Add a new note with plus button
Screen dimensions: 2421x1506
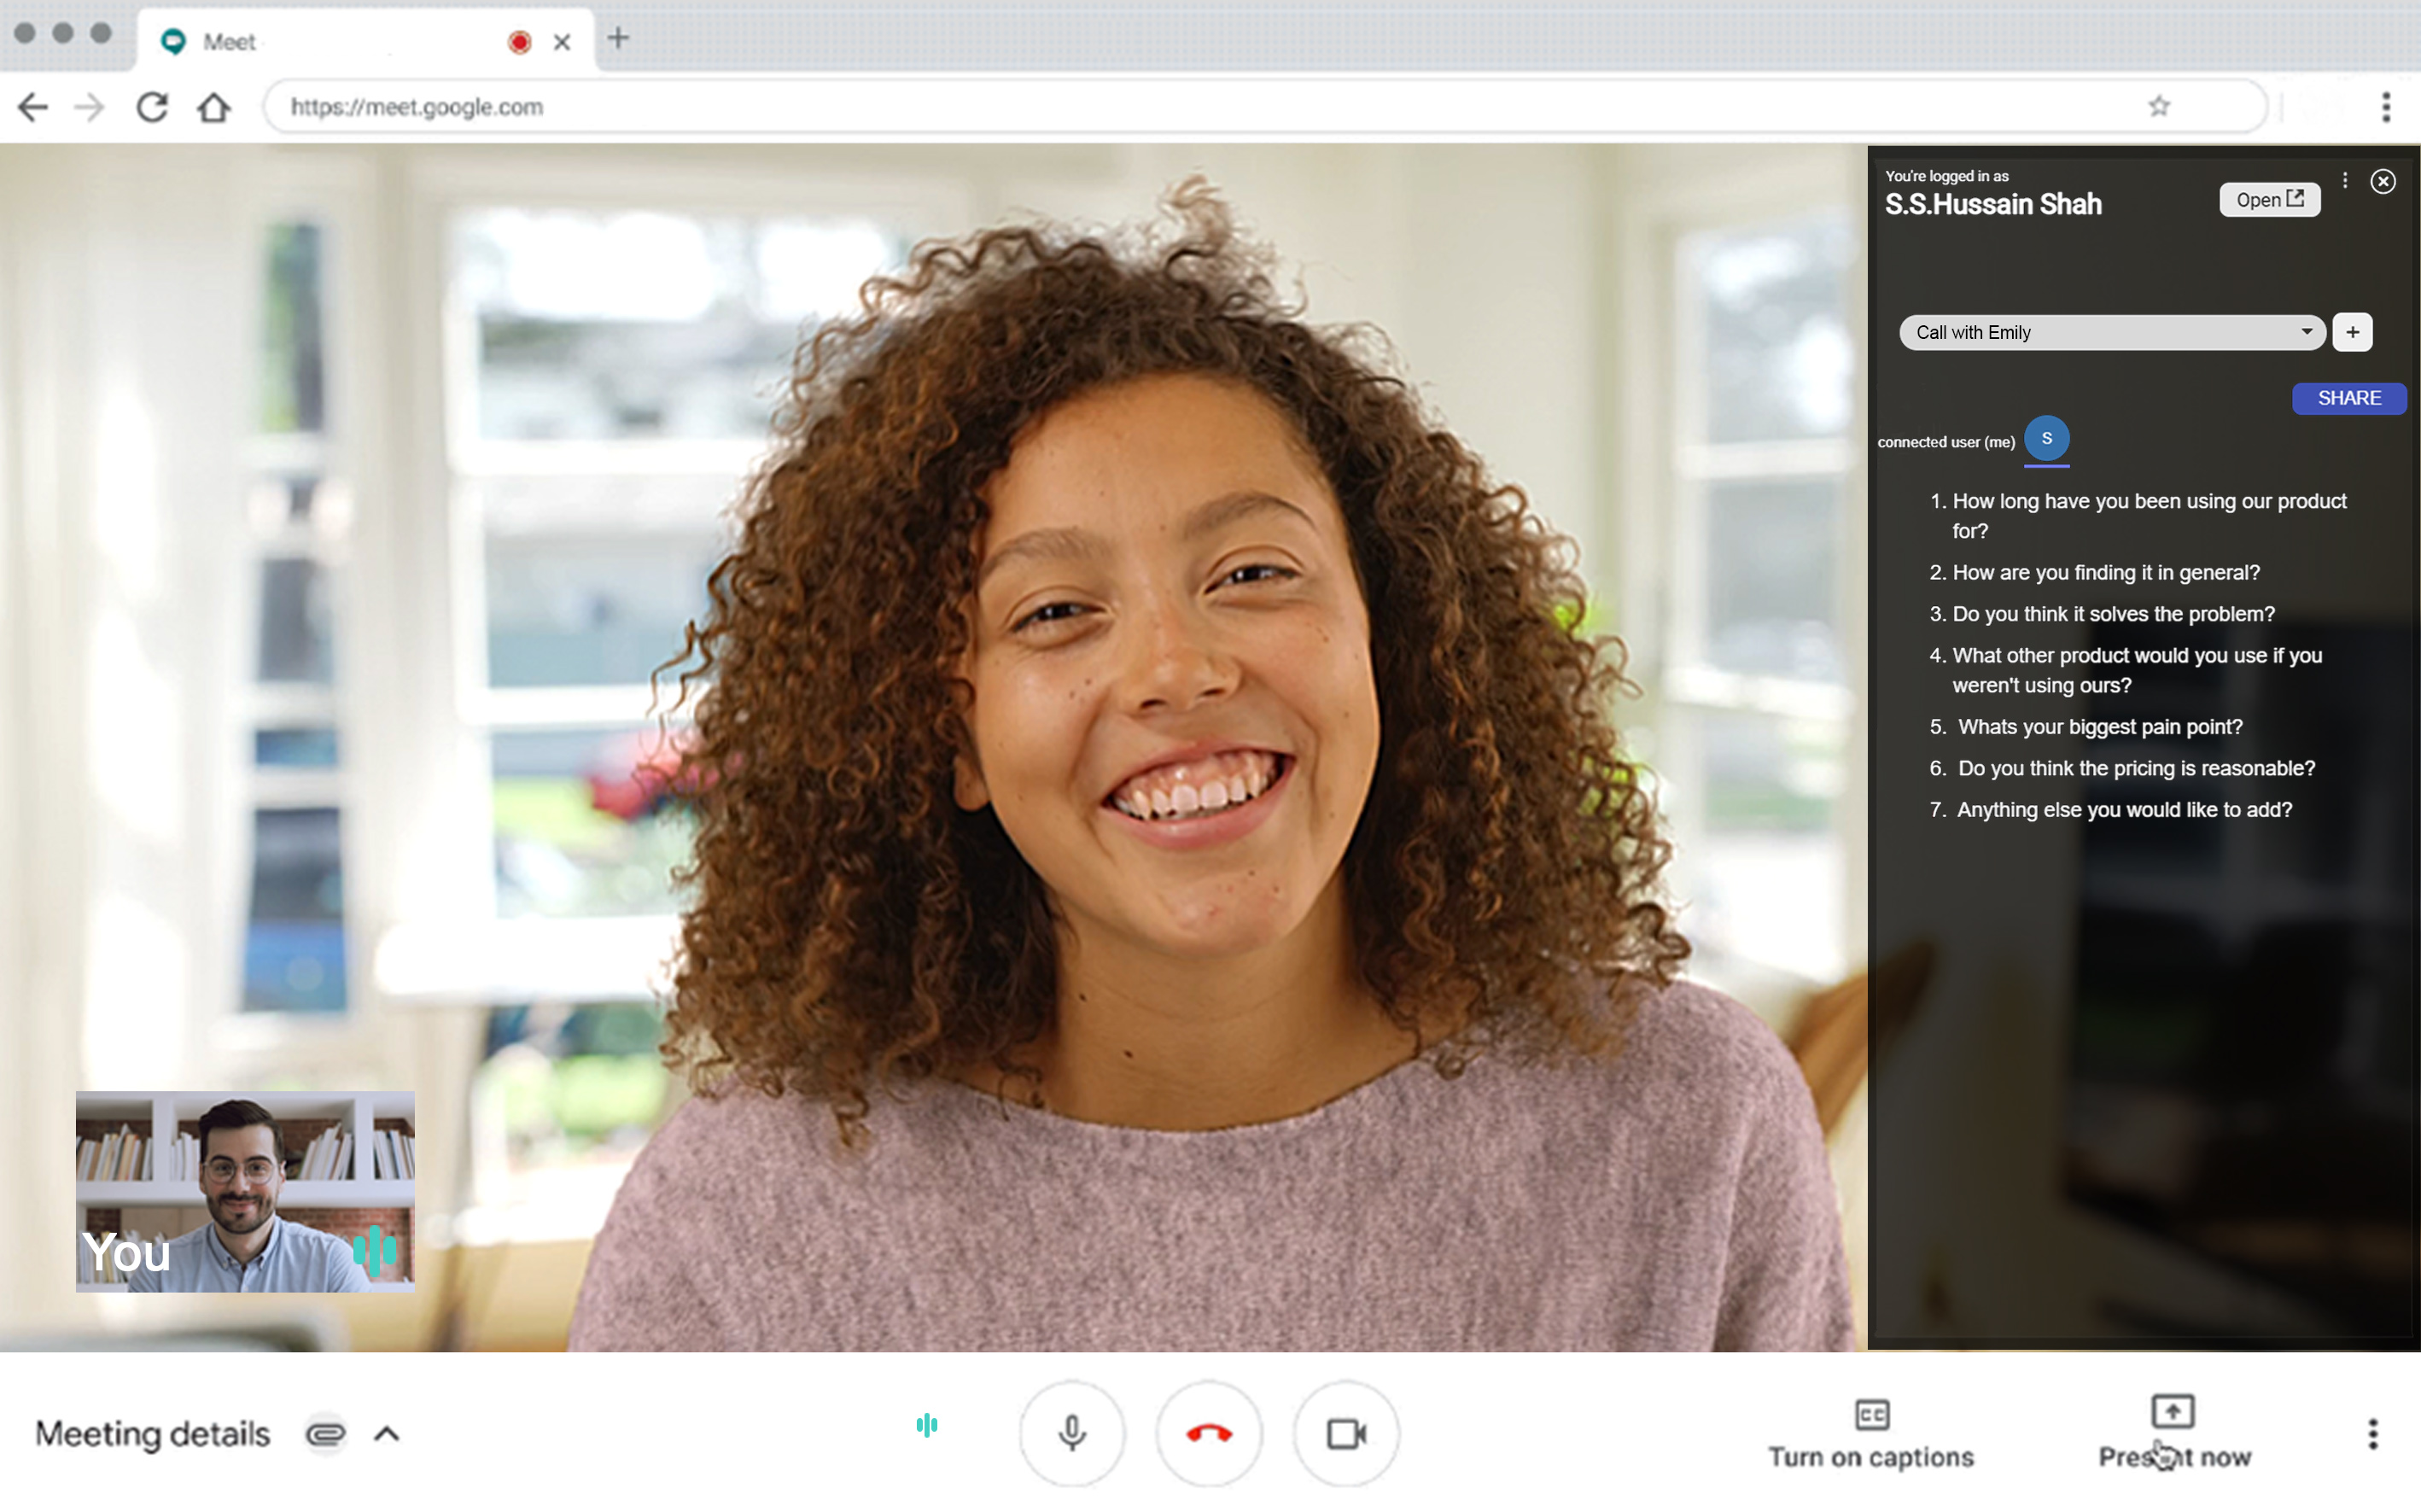pos(2353,333)
